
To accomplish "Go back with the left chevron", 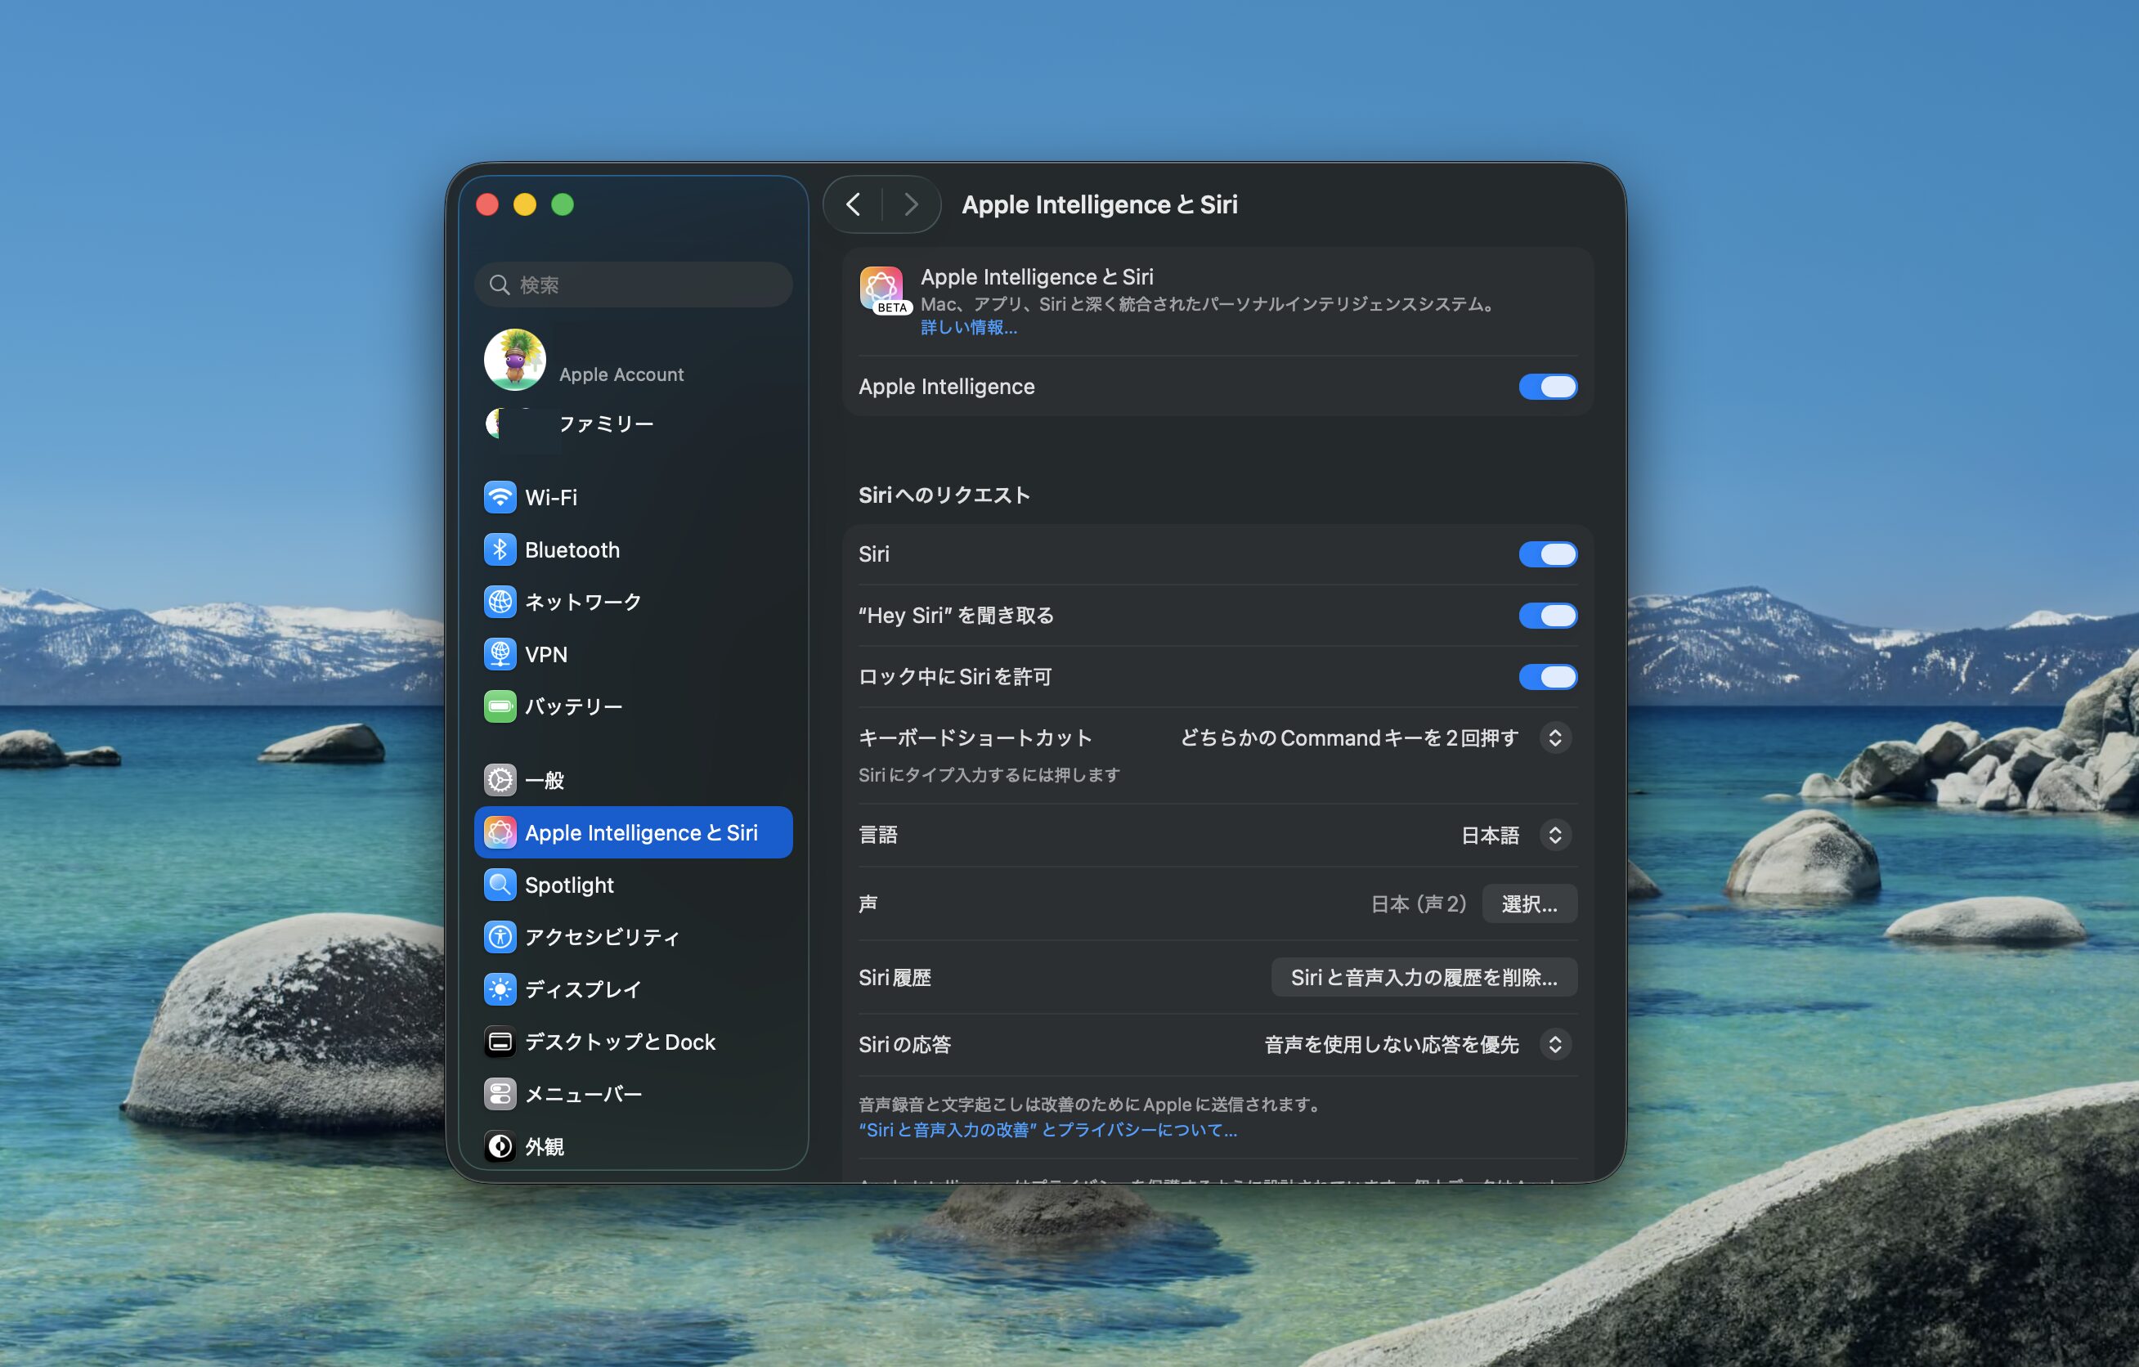I will [854, 205].
